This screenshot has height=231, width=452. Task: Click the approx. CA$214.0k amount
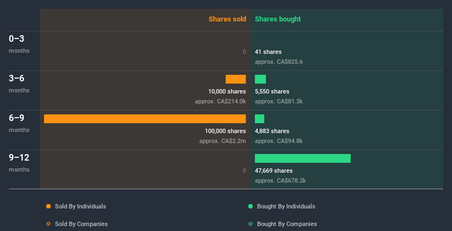pyautogui.click(x=220, y=101)
